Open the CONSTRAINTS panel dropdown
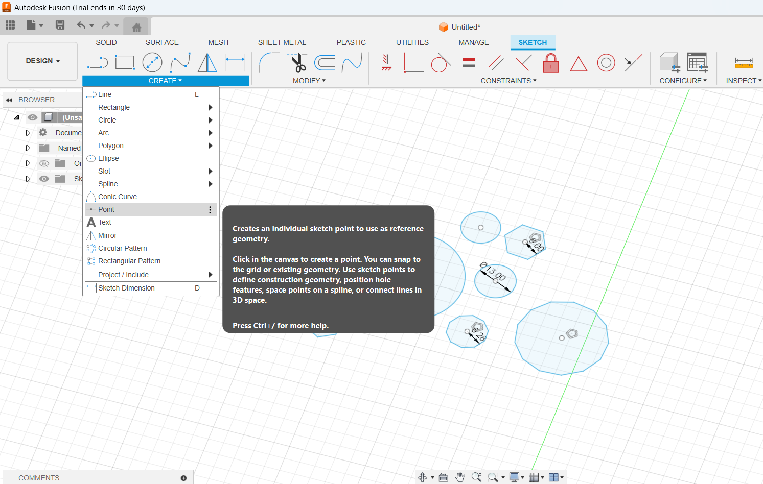This screenshot has width=763, height=484. coord(508,81)
